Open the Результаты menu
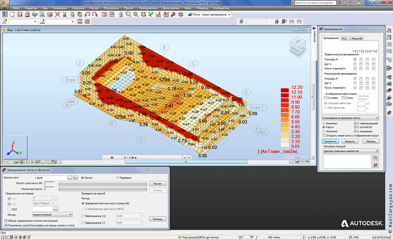 pyautogui.click(x=111, y=8)
